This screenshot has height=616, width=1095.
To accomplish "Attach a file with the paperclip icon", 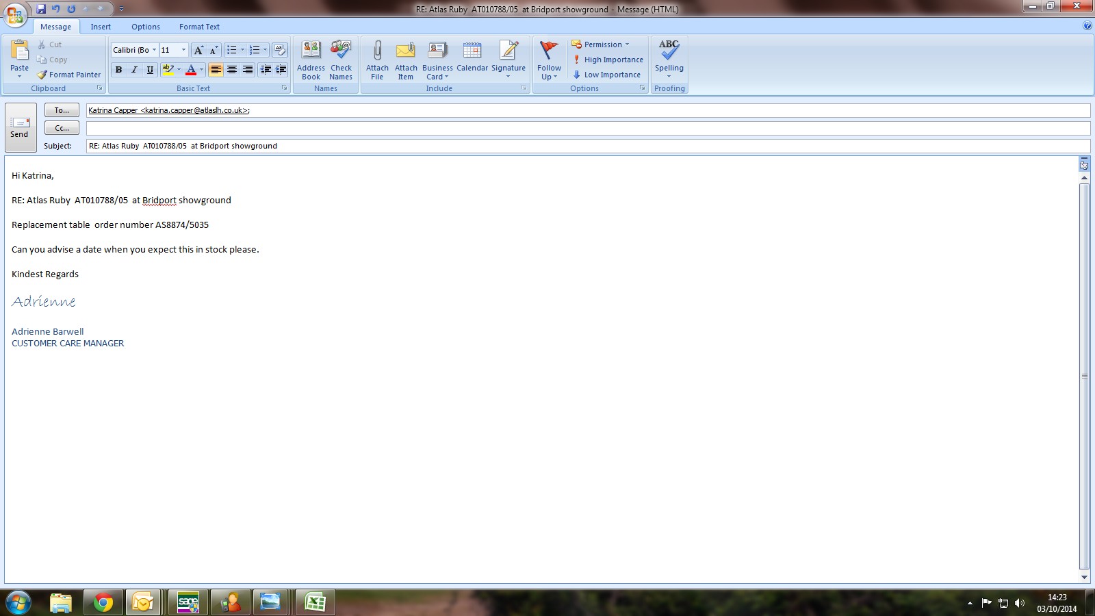I will click(x=377, y=60).
